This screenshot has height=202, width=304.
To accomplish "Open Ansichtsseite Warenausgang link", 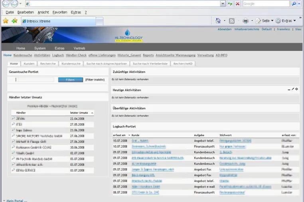I will (x=176, y=55).
